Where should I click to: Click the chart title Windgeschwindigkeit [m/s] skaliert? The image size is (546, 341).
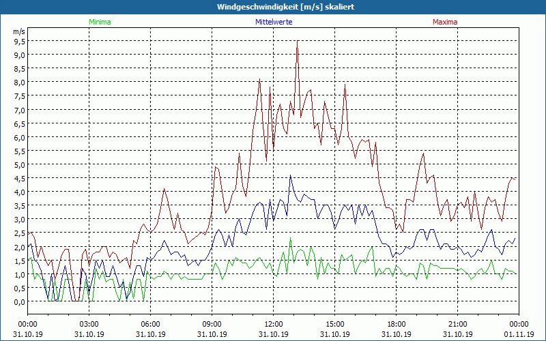pos(285,7)
